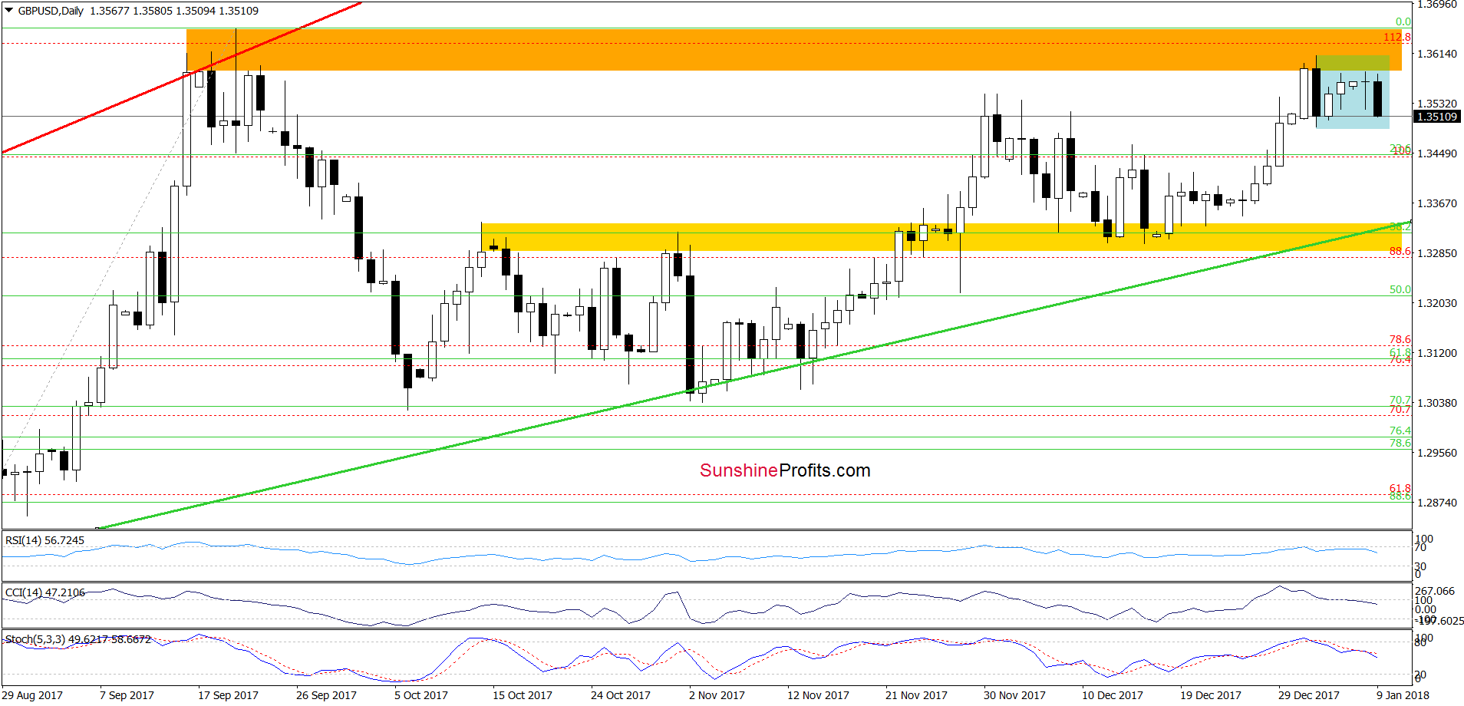Click the 1.30380 price axis label
Screen dimensions: 1464x706
point(1437,403)
